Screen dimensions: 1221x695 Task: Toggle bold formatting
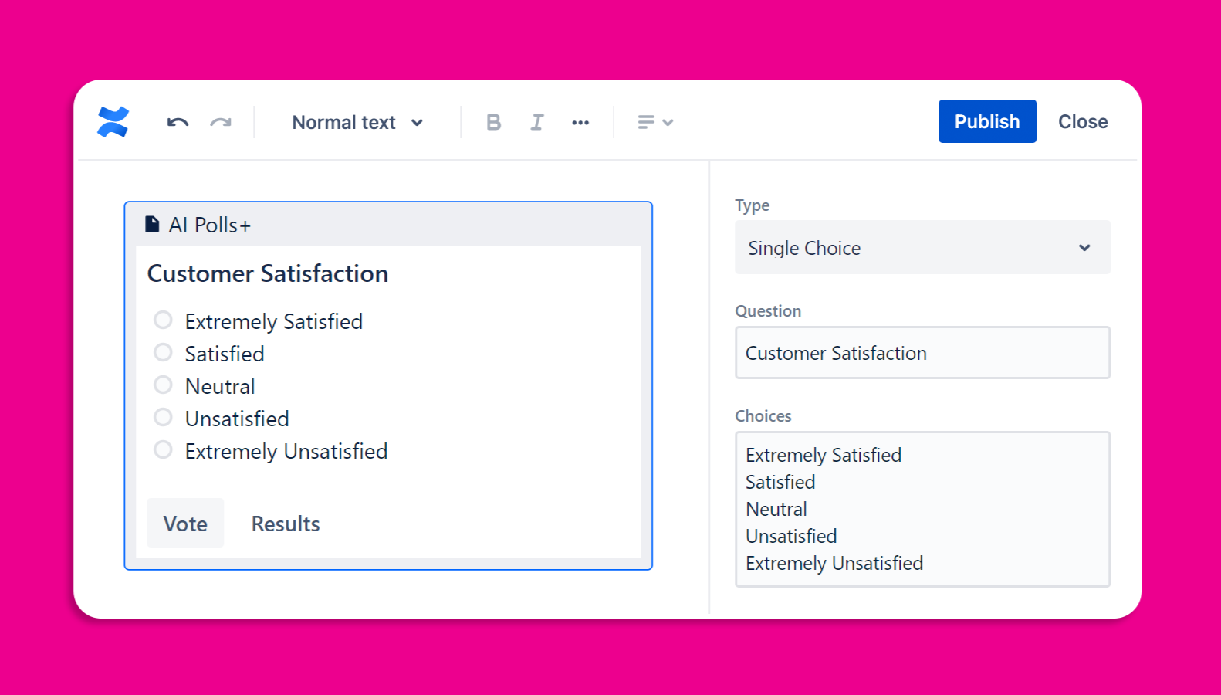point(494,122)
